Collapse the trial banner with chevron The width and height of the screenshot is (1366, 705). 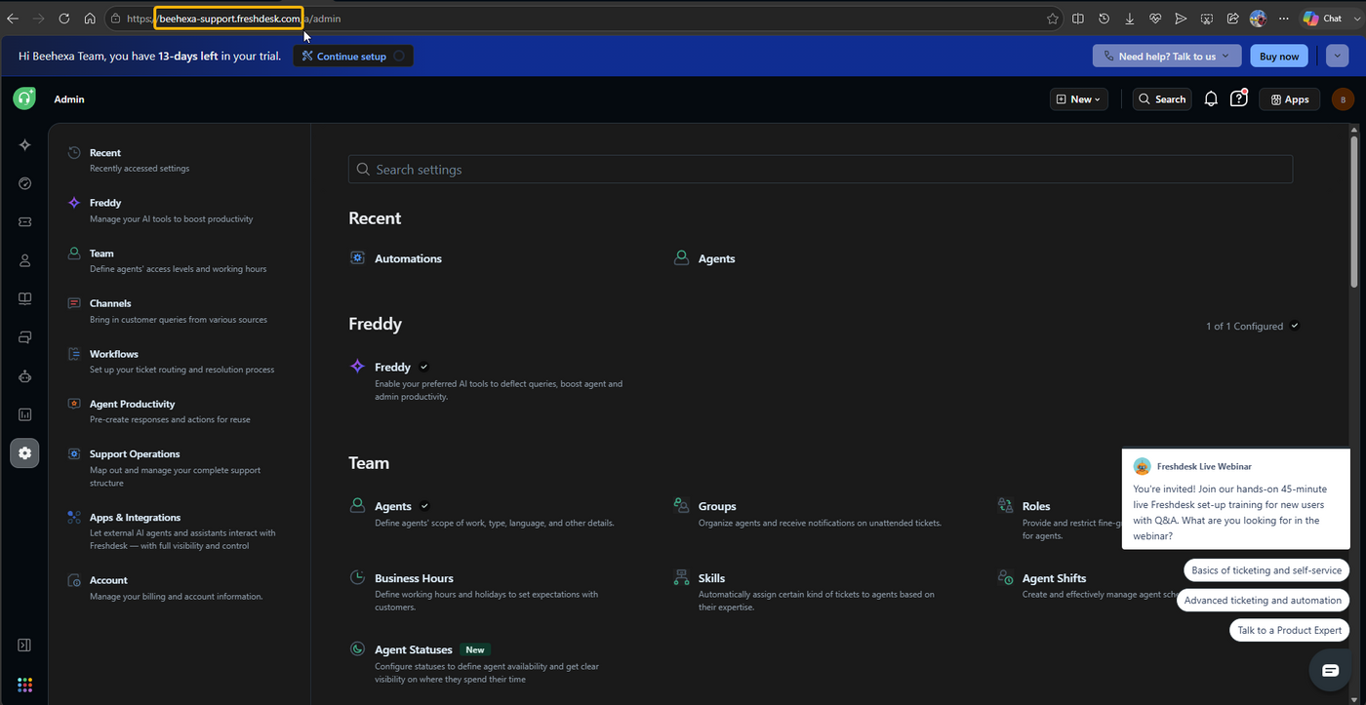click(1338, 56)
